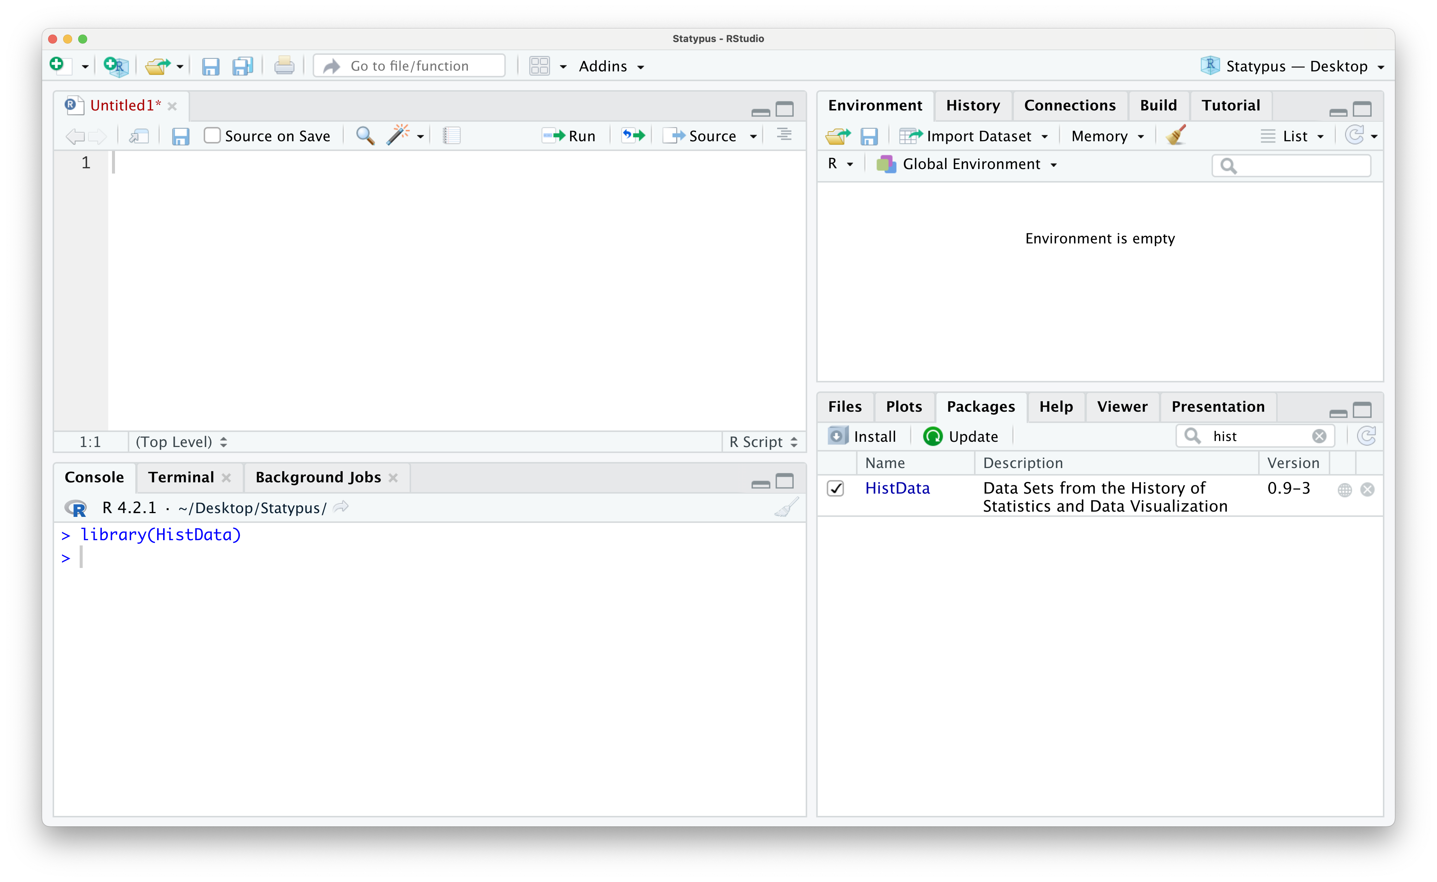
Task: Click the Create new project icon
Action: coord(115,66)
